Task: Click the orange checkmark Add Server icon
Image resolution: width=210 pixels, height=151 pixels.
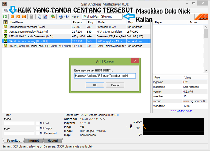Action: pos(12,17)
